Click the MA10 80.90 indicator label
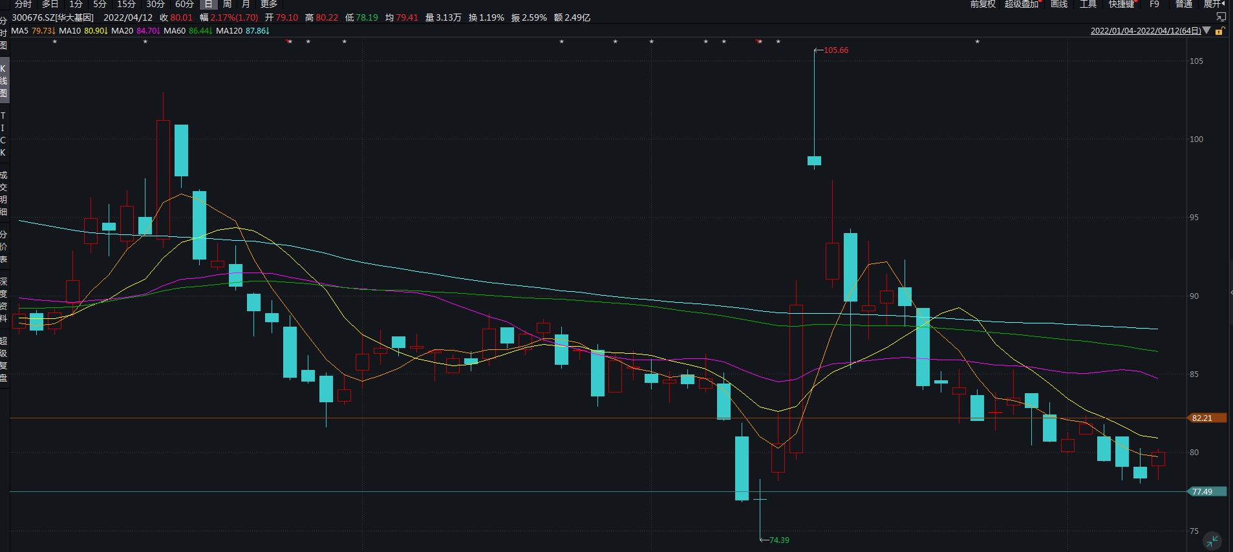 [83, 30]
